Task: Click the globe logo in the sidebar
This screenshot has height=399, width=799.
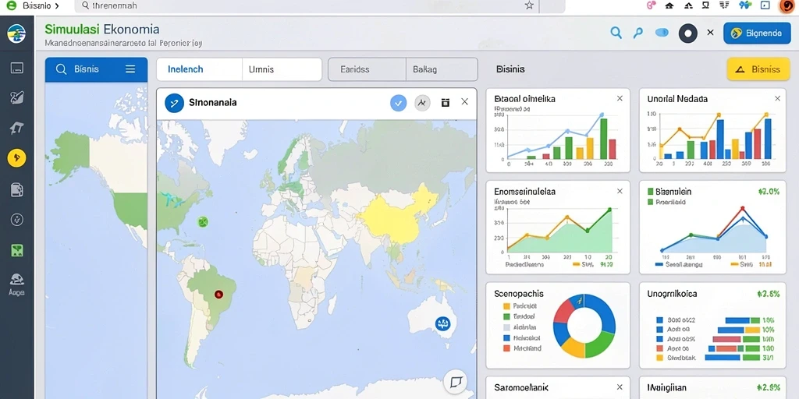Action: (16, 34)
